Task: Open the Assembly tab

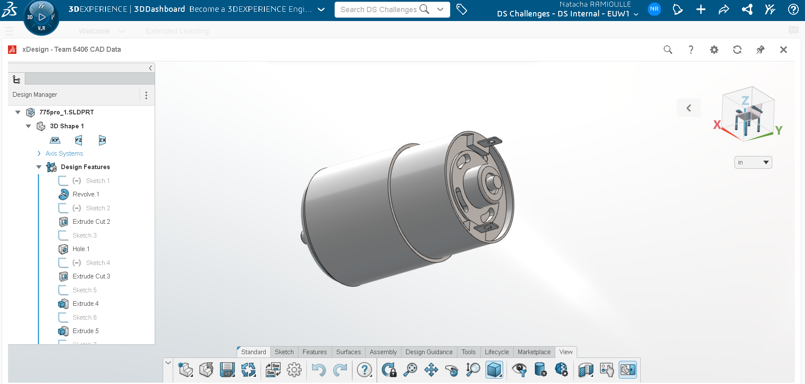Action: [383, 352]
